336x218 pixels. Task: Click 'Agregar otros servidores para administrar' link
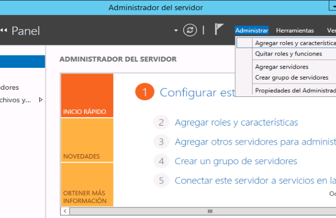tap(255, 142)
